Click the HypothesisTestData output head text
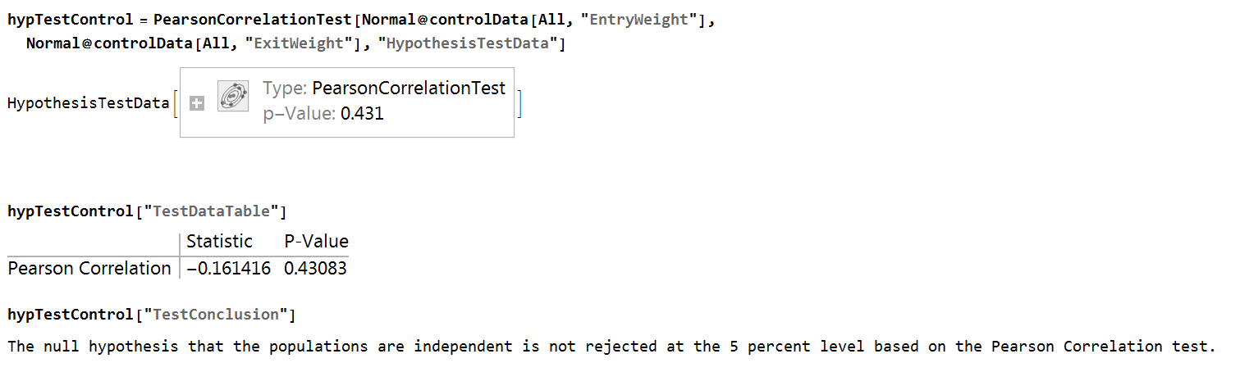Viewport: 1240px width, 381px height. pos(88,103)
